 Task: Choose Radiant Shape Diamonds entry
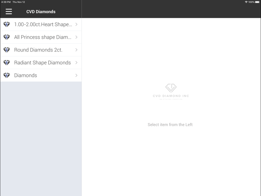(x=42, y=62)
